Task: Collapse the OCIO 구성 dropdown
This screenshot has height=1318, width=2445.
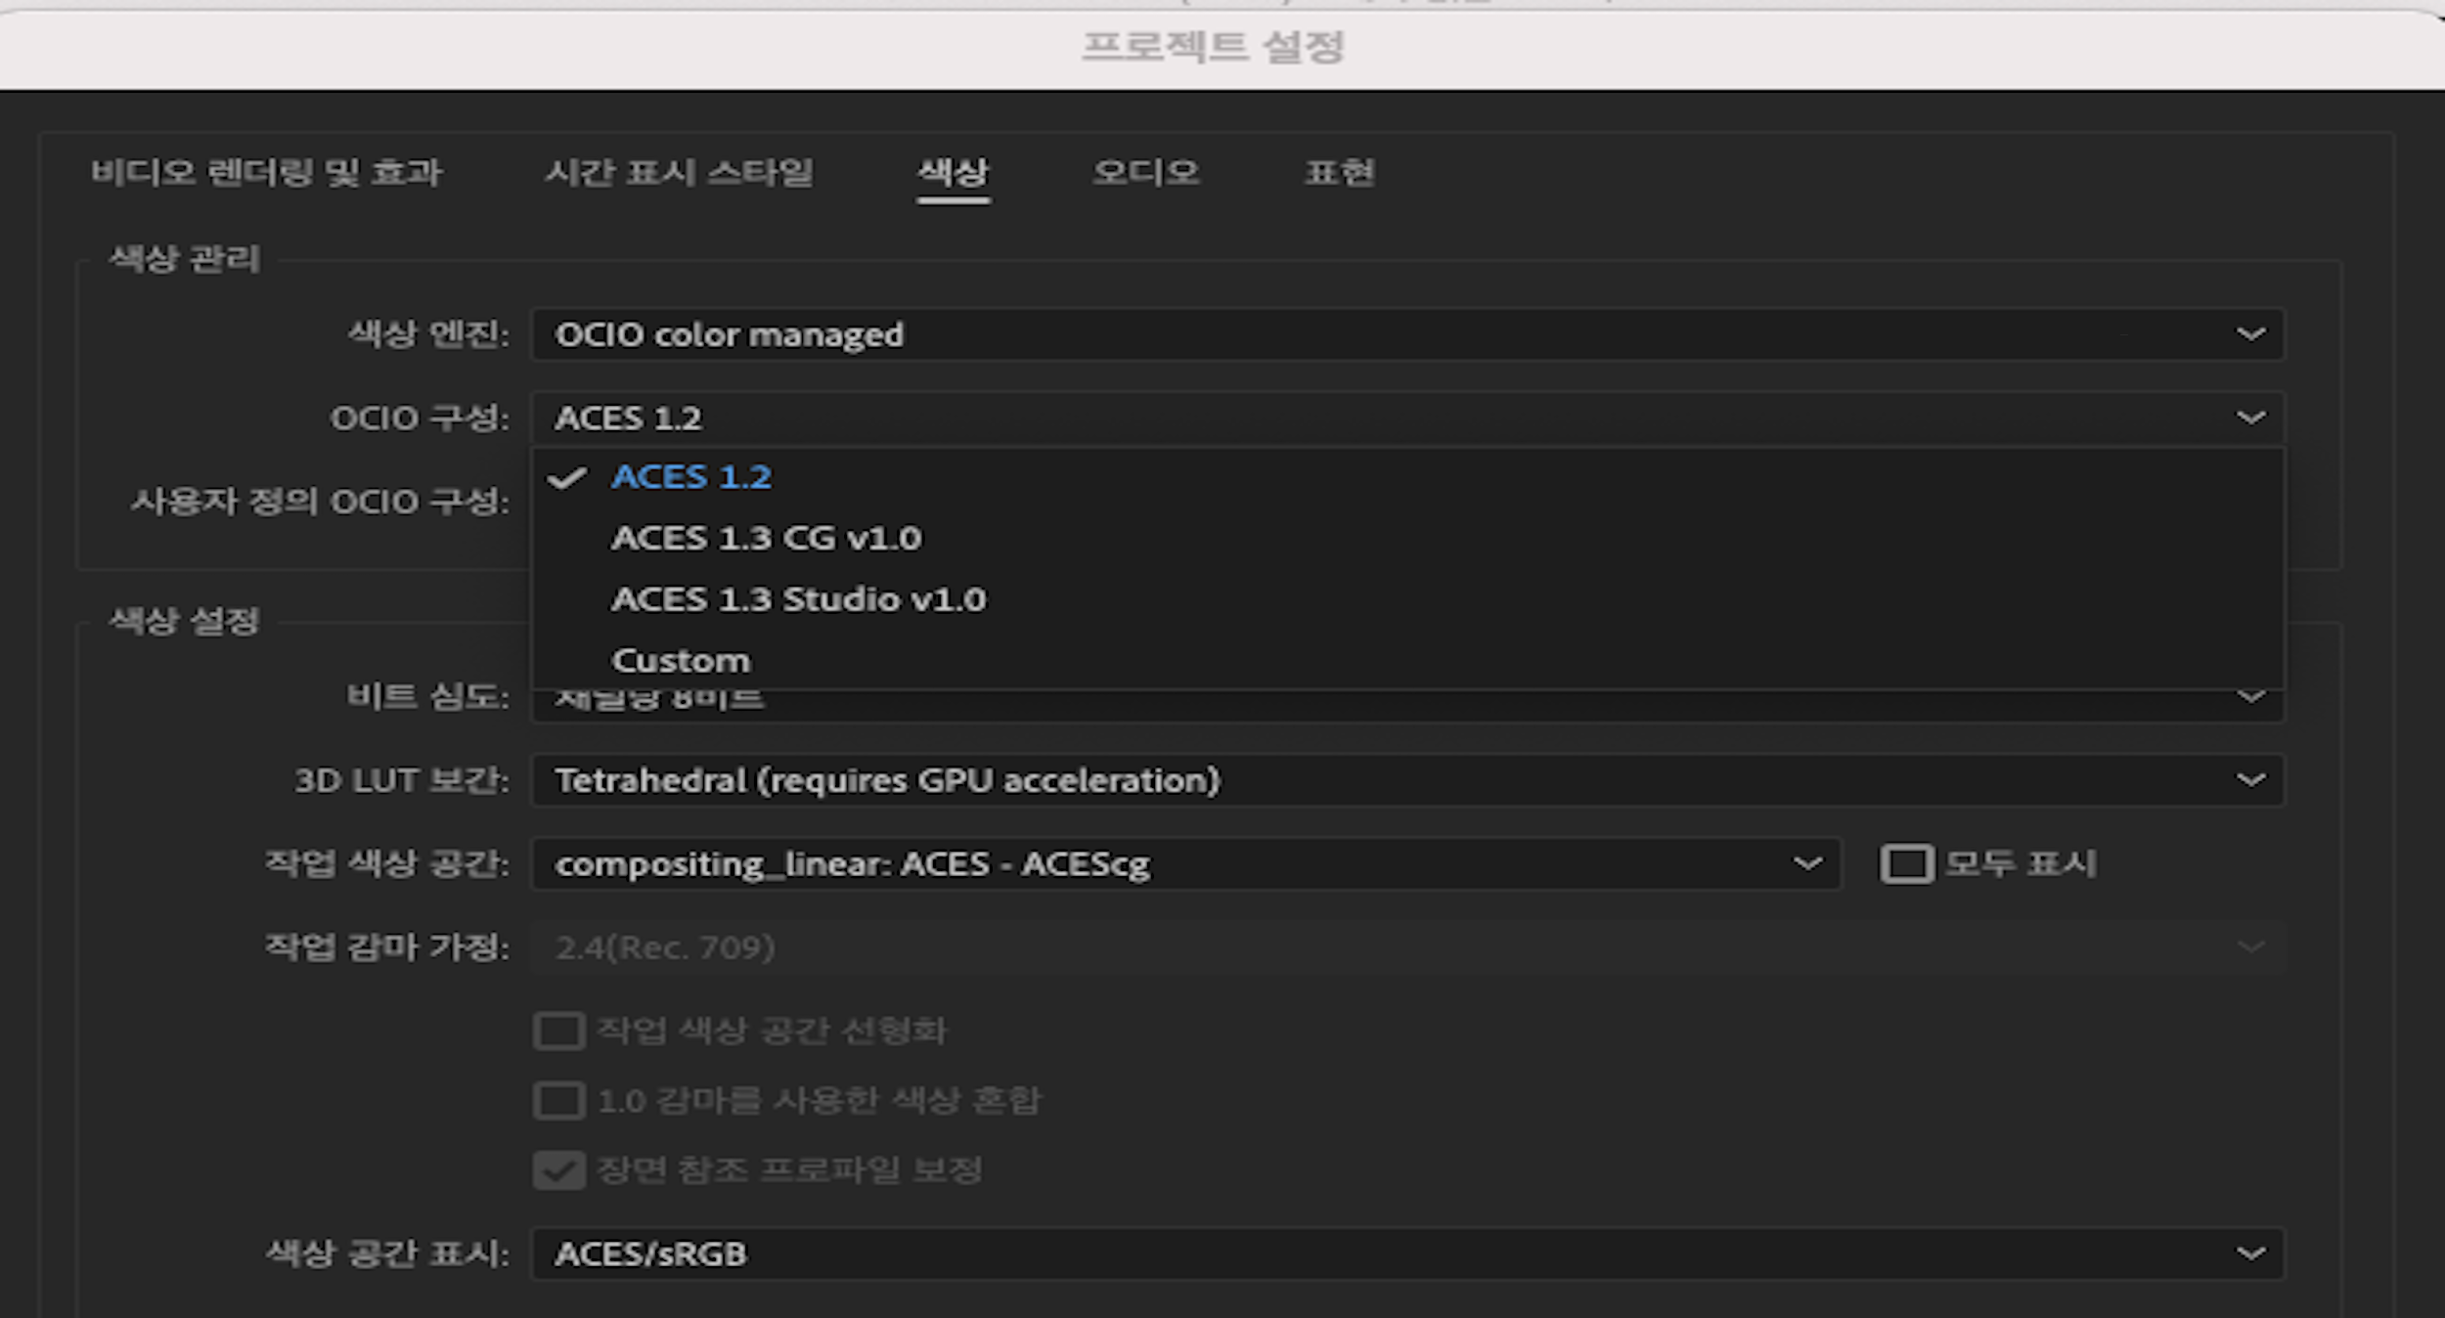Action: point(2250,417)
